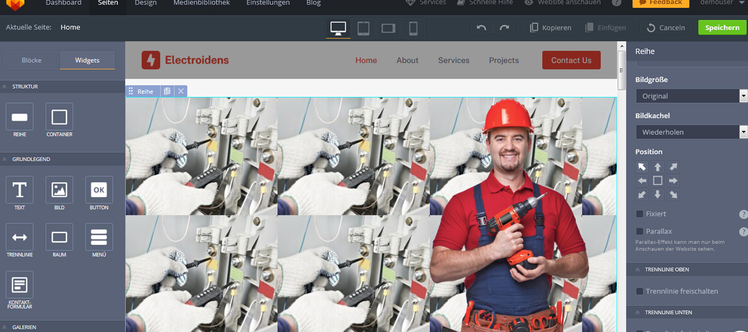The width and height of the screenshot is (748, 332).
Task: Delete the Reihe using X icon
Action: [181, 91]
